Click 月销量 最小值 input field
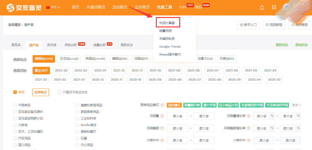Screen dimensions: 312x150 pos(177,116)
